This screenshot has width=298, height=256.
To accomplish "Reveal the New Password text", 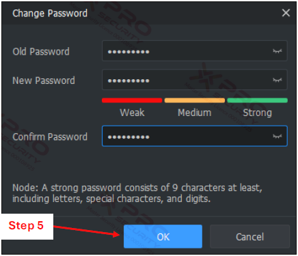I will point(277,80).
